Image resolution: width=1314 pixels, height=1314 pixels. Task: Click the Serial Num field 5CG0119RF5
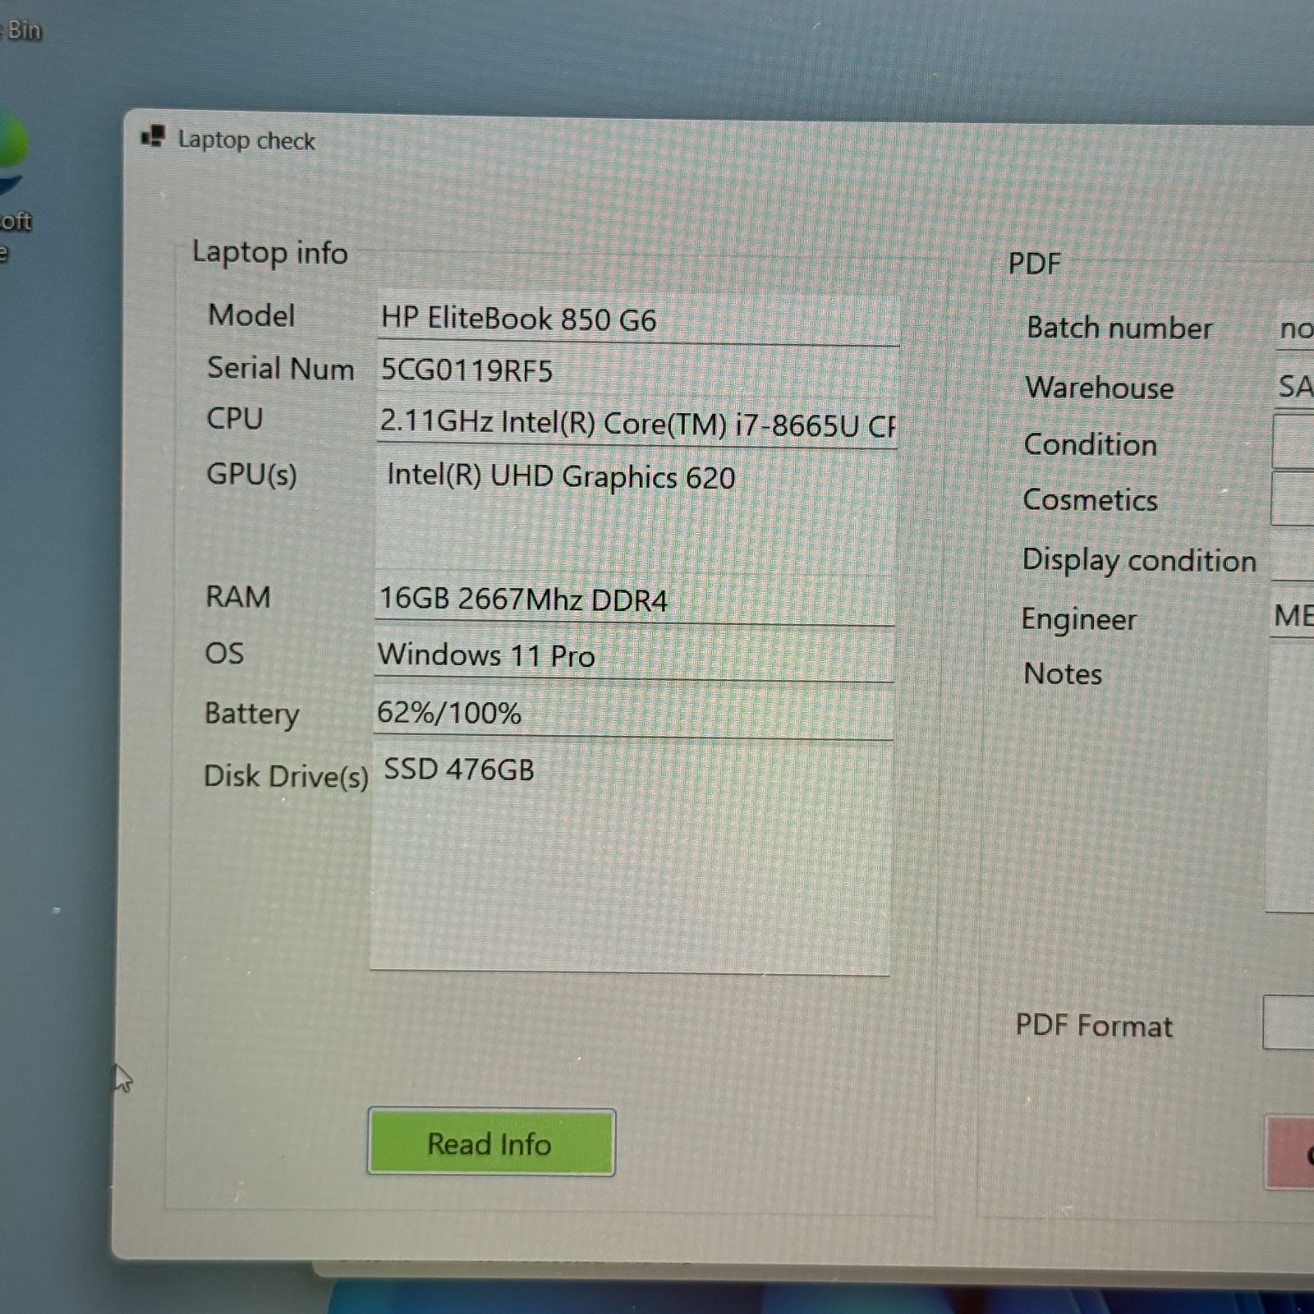point(638,370)
